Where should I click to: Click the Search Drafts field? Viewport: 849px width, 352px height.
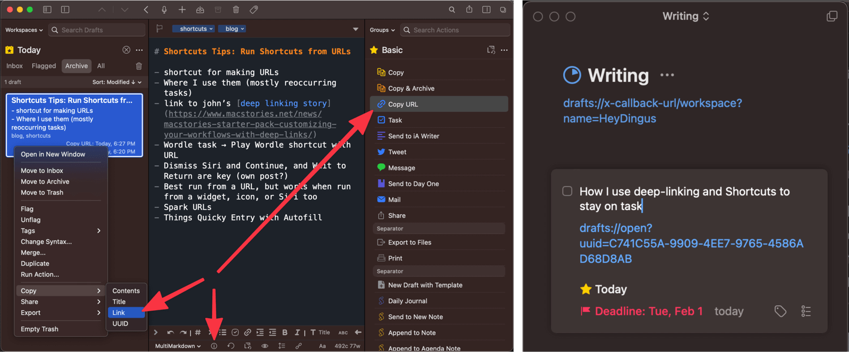[x=96, y=30]
